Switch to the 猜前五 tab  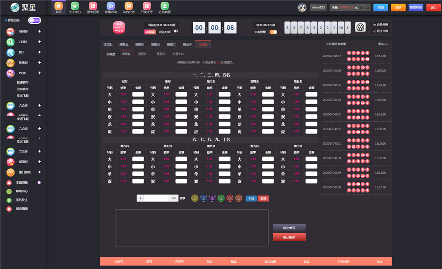124,45
